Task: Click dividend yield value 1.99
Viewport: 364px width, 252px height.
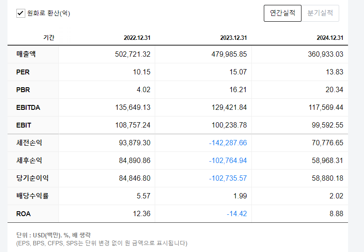Action: coord(240,196)
